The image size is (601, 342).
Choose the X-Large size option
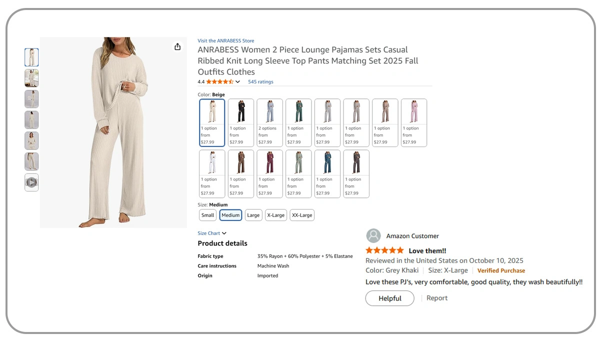tap(275, 215)
